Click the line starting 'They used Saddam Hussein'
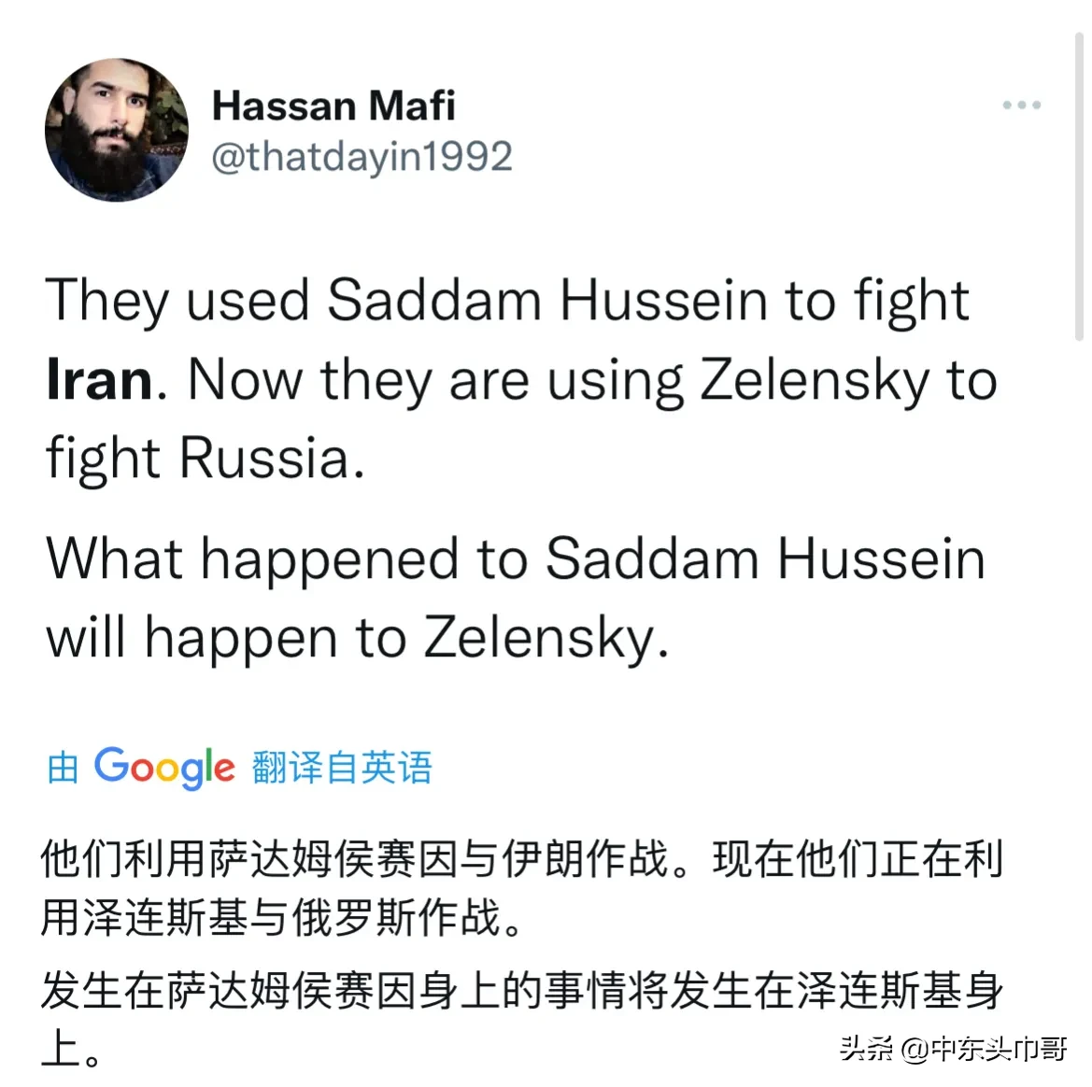The height and width of the screenshot is (1087, 1092). [x=507, y=301]
